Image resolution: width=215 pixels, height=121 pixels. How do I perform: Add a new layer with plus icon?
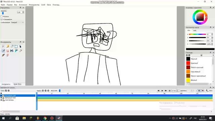[x=6, y=91]
